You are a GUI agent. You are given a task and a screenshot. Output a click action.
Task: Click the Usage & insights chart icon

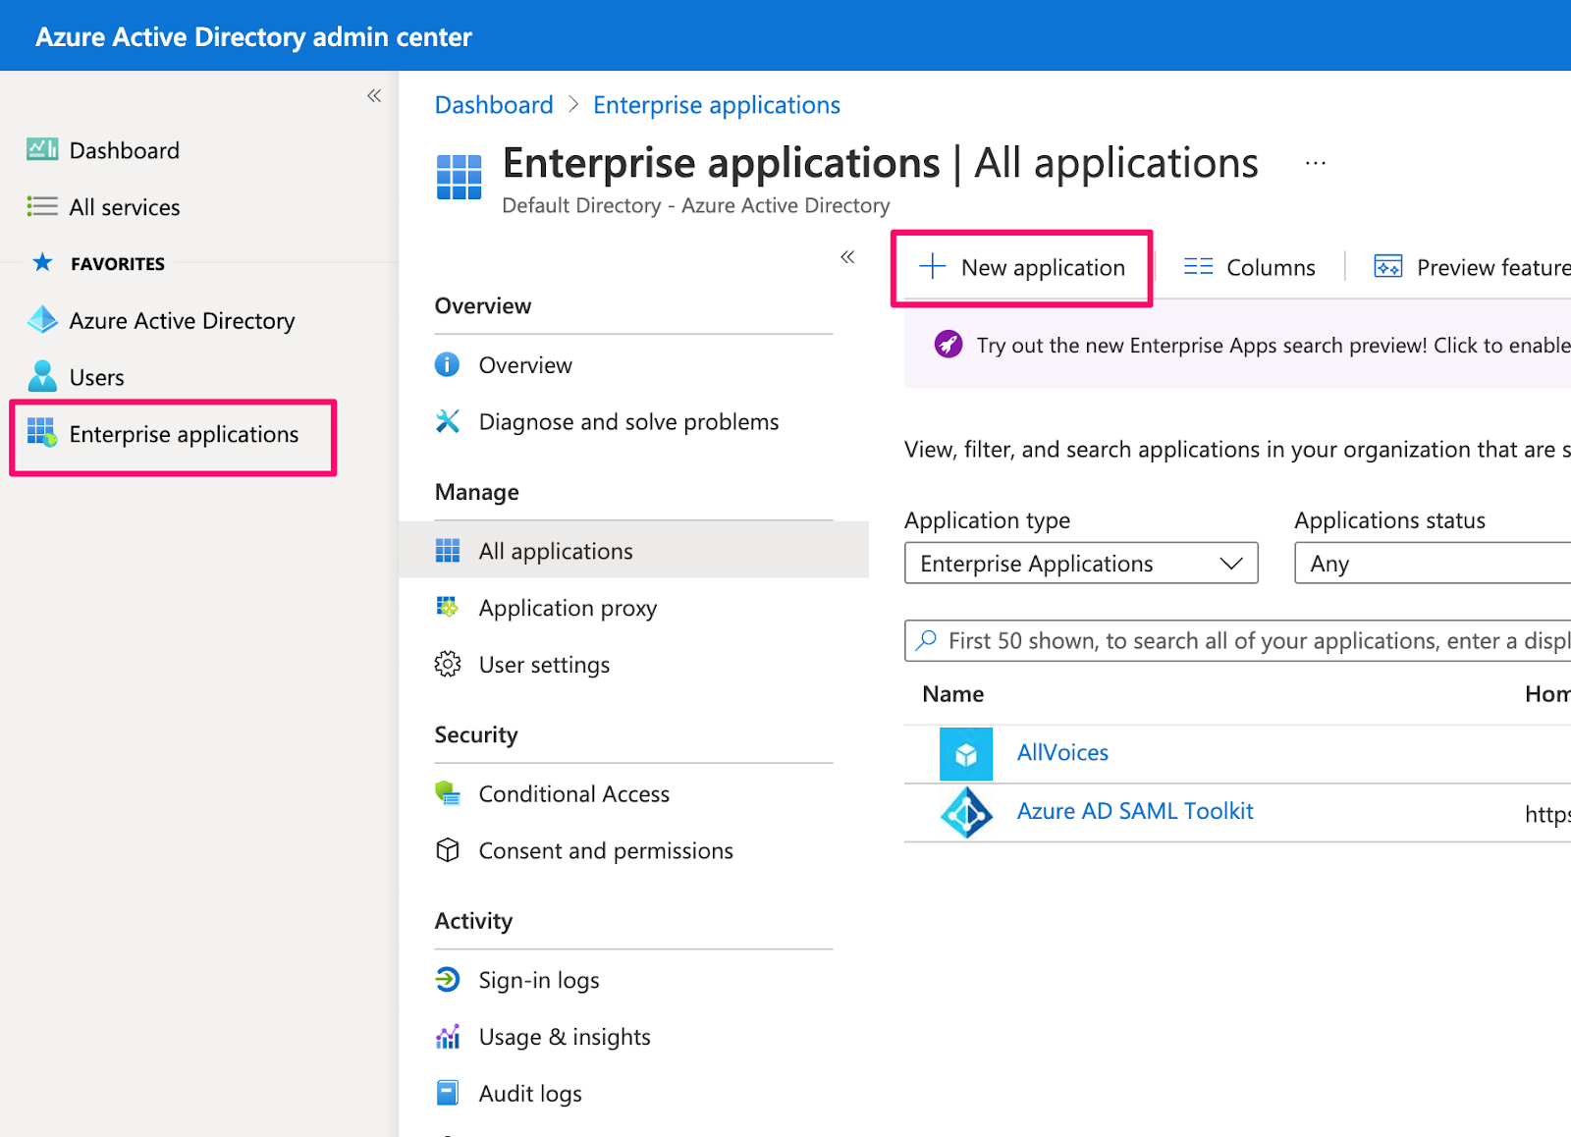point(448,1036)
